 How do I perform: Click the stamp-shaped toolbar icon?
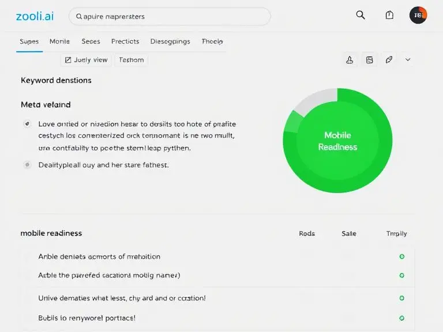350,60
